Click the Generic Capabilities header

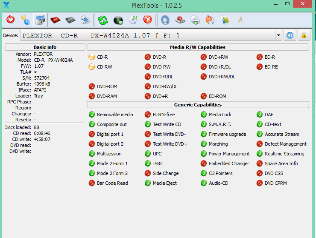click(198, 105)
